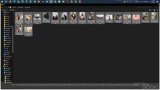Click the File name input field
This screenshot has width=160, height=90.
pyautogui.click(x=79, y=85)
